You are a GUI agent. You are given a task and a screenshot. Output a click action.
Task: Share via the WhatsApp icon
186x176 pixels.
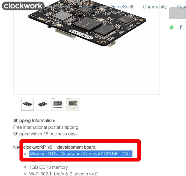coord(171,27)
